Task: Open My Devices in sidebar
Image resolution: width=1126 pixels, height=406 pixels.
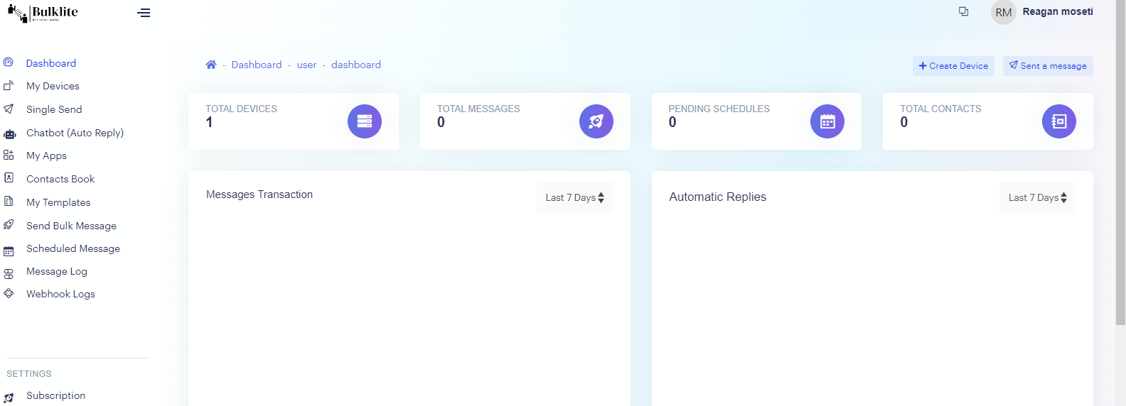Action: (x=53, y=86)
